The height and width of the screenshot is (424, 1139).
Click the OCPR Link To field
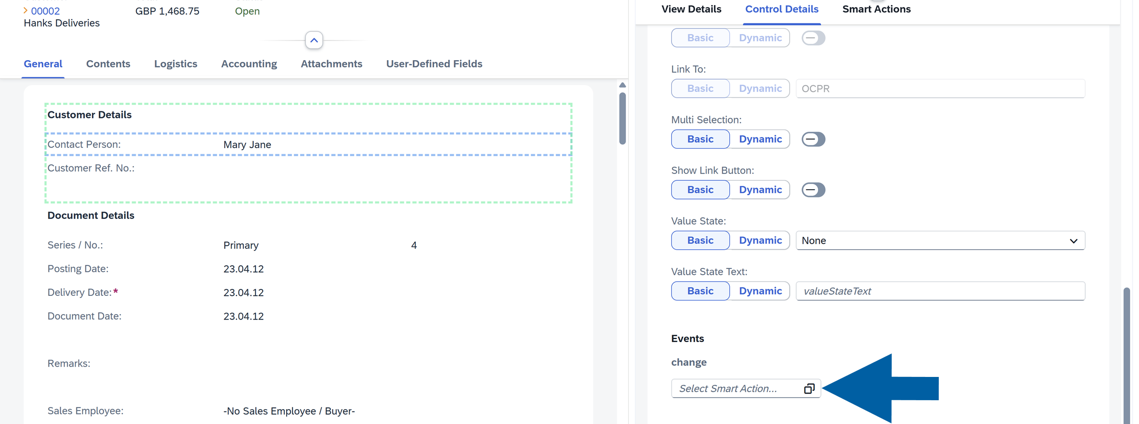click(938, 88)
